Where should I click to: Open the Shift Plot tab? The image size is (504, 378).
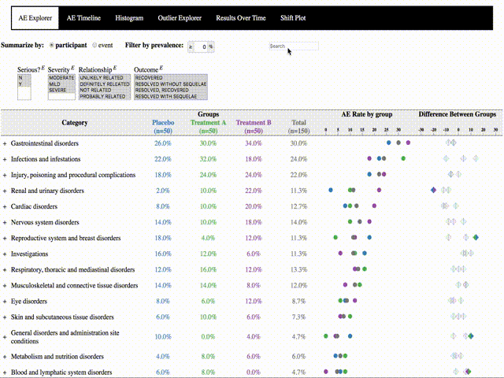[x=293, y=18]
